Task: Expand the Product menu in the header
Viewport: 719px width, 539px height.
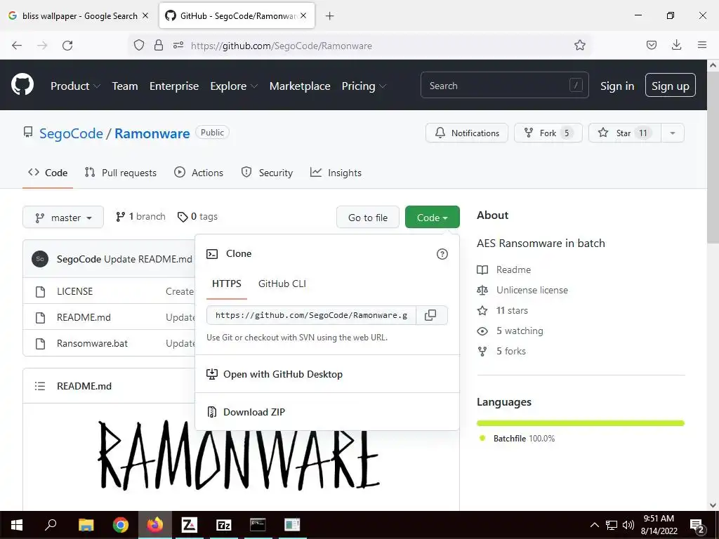Action: coord(75,86)
